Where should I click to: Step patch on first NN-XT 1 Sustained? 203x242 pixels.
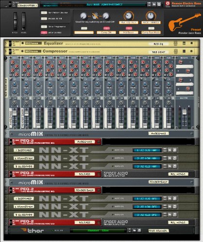point(165,150)
